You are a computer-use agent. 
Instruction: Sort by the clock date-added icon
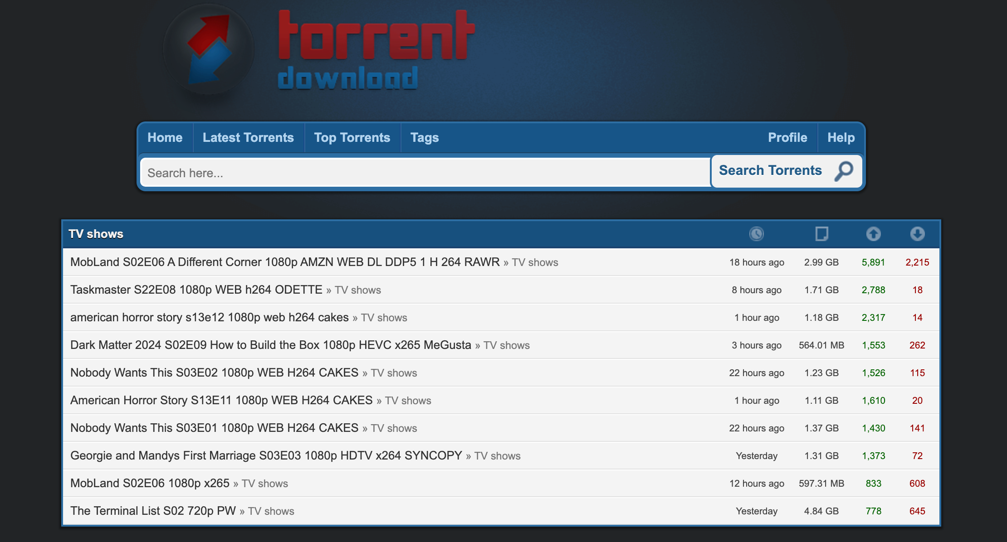[x=757, y=234]
